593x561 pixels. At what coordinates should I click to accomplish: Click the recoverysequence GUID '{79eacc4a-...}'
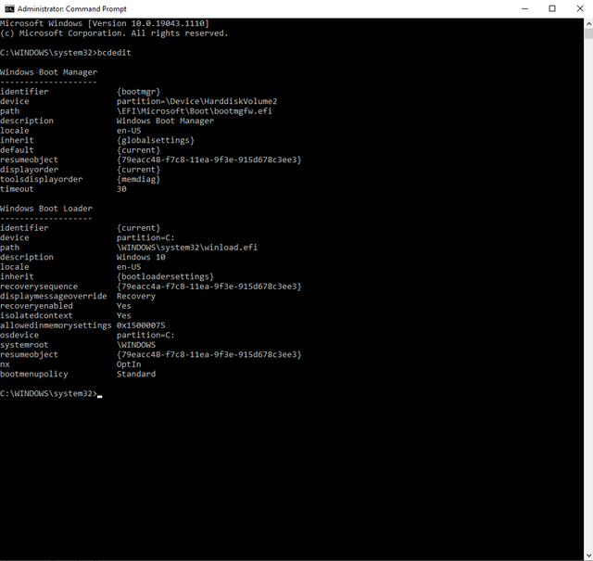point(209,287)
